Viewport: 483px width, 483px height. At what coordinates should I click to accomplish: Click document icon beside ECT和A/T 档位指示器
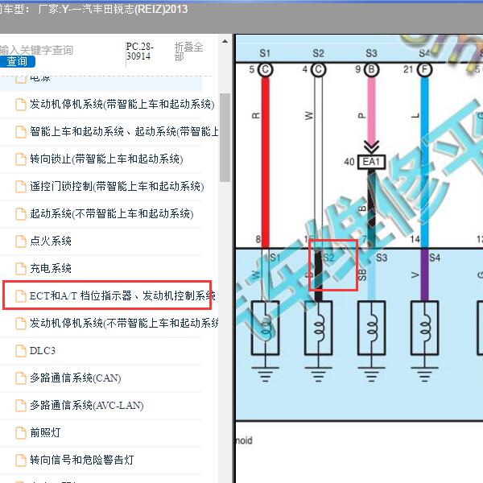click(21, 295)
